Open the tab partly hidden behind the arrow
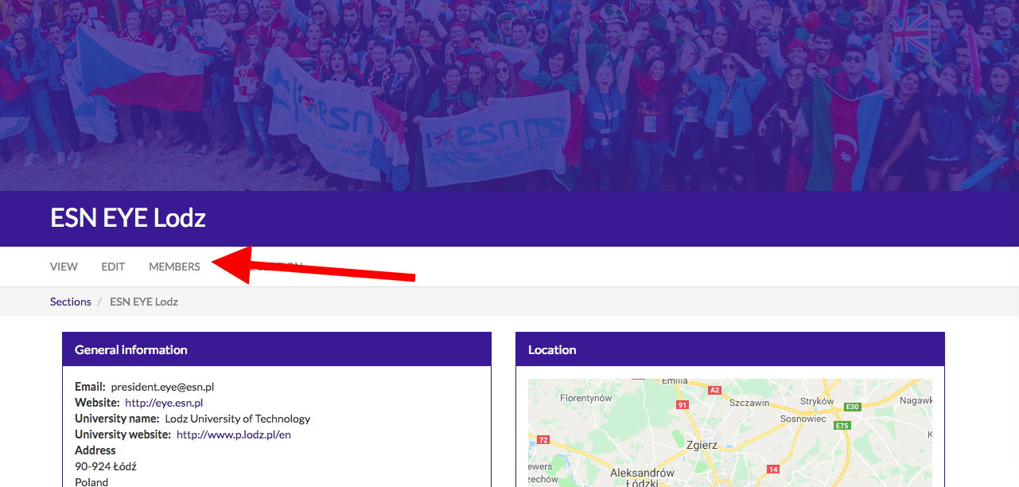The height and width of the screenshot is (487, 1019). (x=274, y=267)
